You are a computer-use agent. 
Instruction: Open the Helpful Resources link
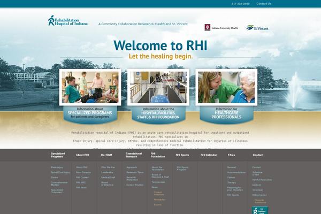pos(262,180)
